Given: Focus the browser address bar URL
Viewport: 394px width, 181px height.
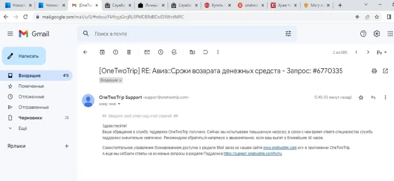Looking at the screenshot, I should coord(113,17).
